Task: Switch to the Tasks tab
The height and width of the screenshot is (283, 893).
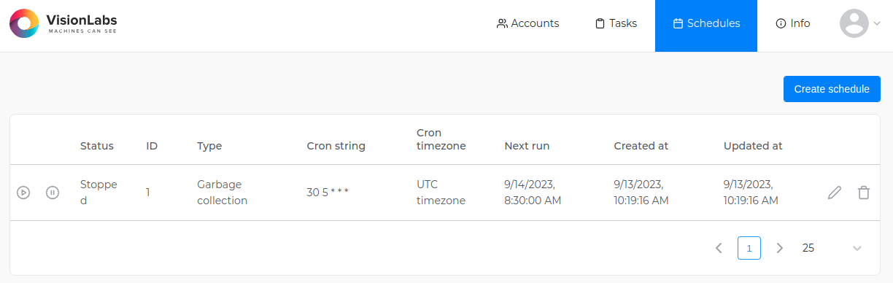Action: click(x=616, y=23)
